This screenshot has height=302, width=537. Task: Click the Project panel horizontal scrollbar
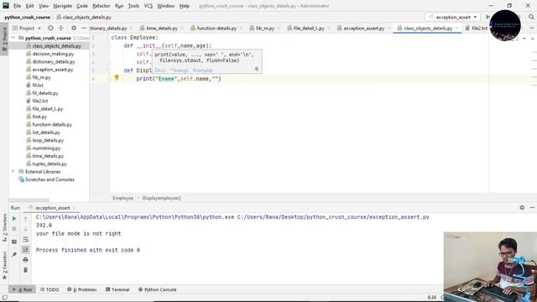pyautogui.click(x=29, y=200)
